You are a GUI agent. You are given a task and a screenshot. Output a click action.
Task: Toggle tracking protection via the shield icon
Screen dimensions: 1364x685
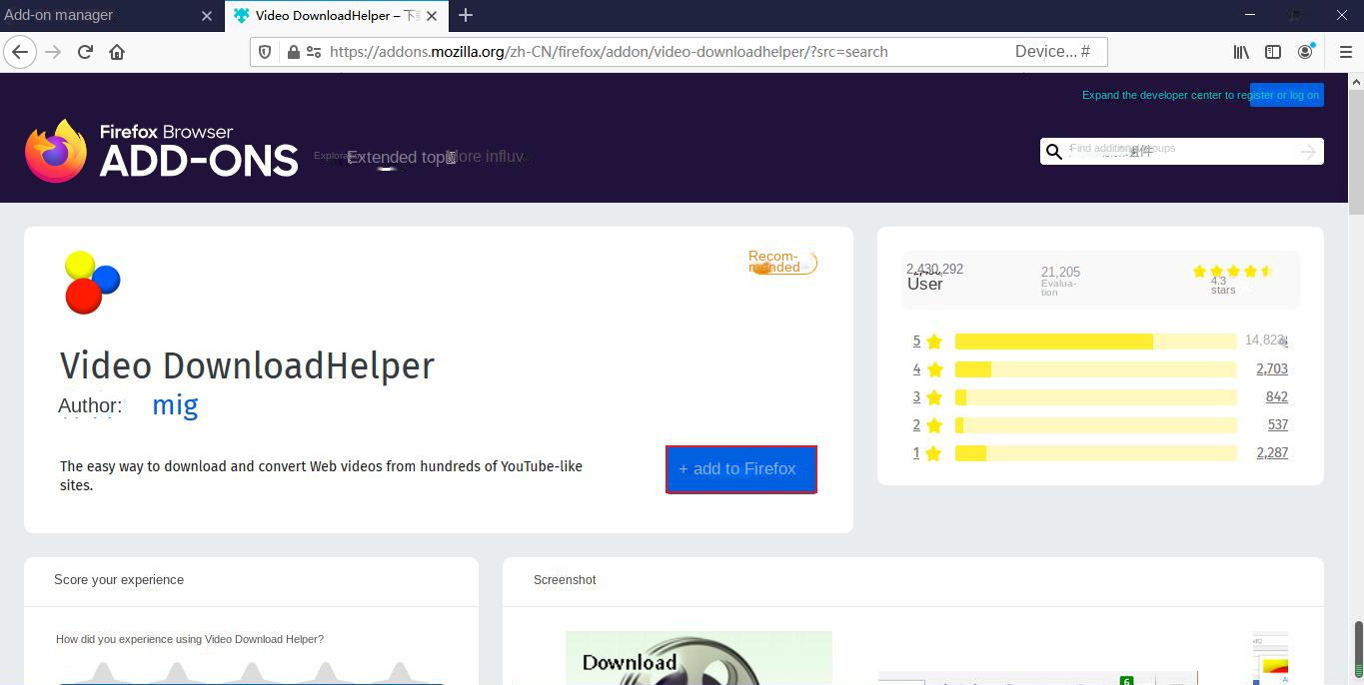point(263,51)
